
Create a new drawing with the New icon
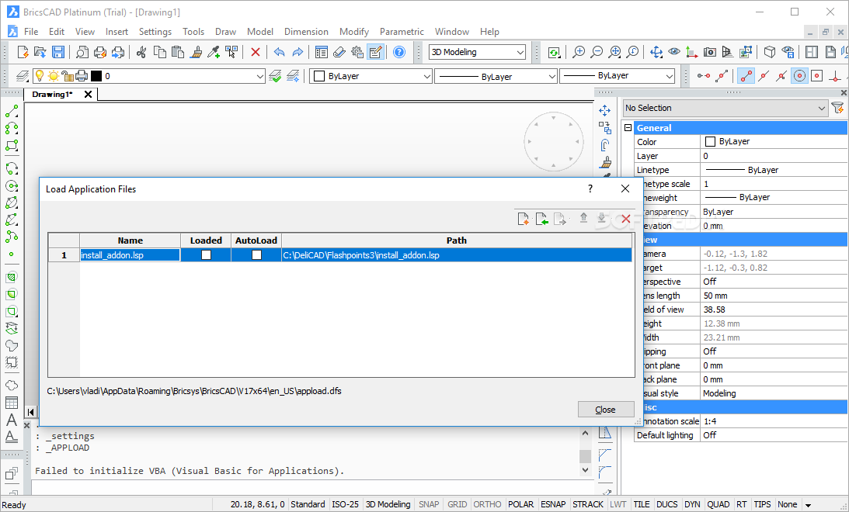(23, 52)
